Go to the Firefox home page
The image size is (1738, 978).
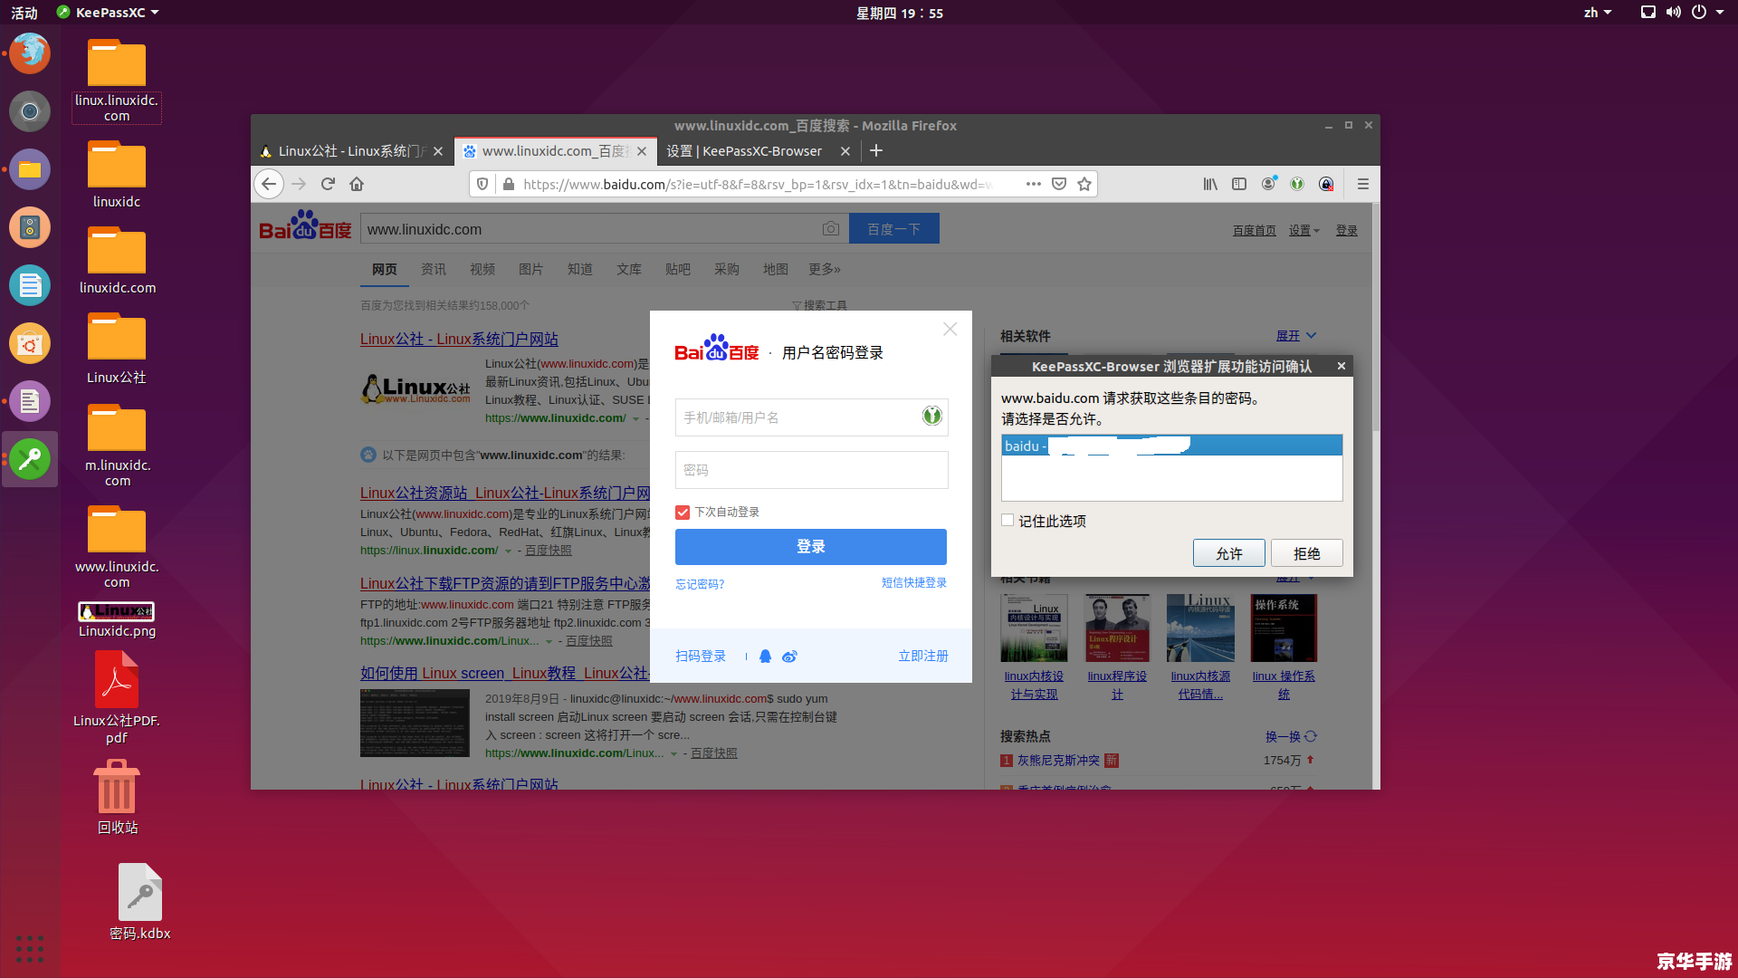pyautogui.click(x=357, y=184)
